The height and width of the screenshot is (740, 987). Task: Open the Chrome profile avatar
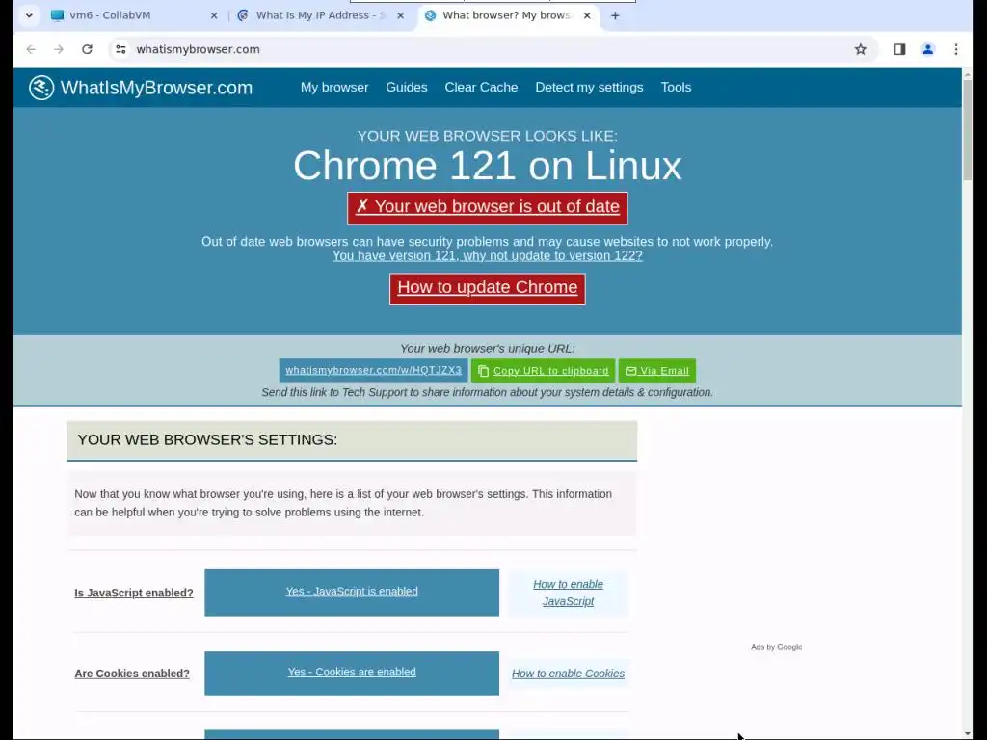928,49
